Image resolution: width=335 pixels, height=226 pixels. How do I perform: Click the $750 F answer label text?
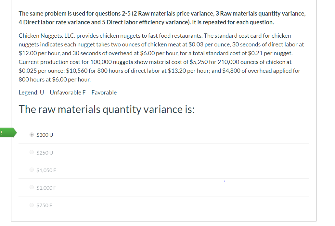44,205
